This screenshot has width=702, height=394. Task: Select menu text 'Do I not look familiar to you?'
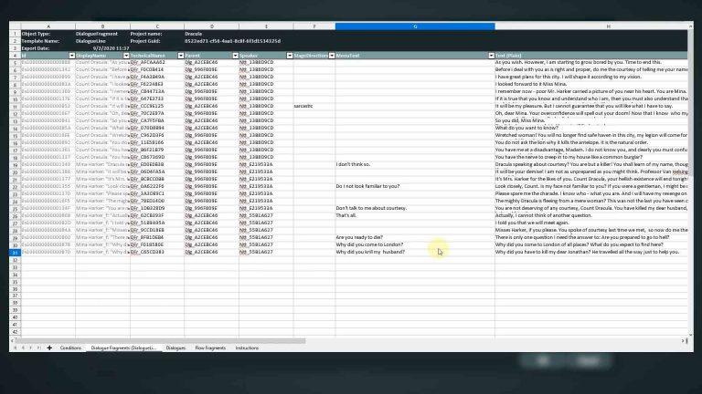415,186
